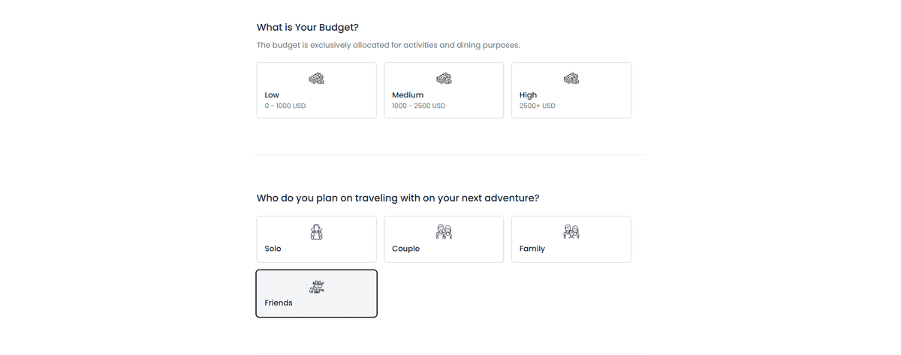Screen dimensions: 901x355
Task: Click the money icon on Low budget card
Action: pos(317,78)
